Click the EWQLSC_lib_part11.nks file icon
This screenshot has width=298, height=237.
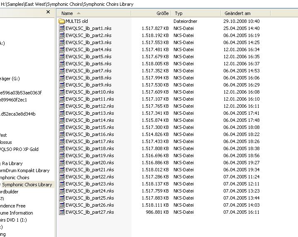pos(62,99)
